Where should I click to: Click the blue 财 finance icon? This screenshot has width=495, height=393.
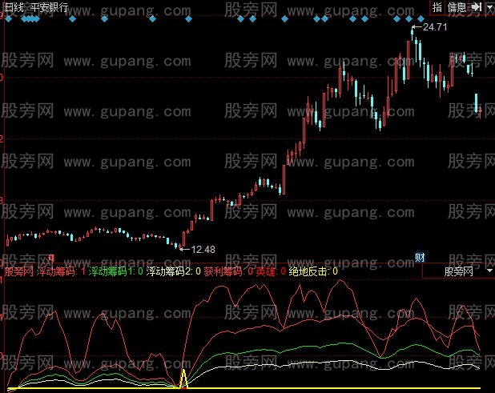(420, 257)
